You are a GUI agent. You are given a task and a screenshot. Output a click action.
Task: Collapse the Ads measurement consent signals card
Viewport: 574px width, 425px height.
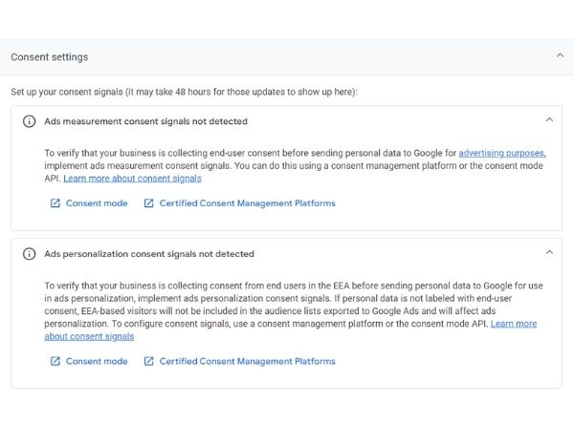(549, 120)
